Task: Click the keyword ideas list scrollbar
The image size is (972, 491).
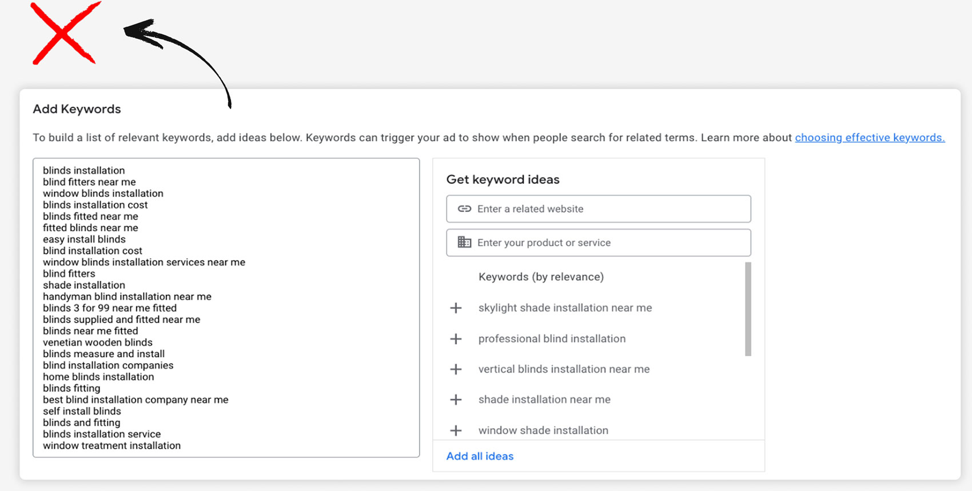Action: 748,309
